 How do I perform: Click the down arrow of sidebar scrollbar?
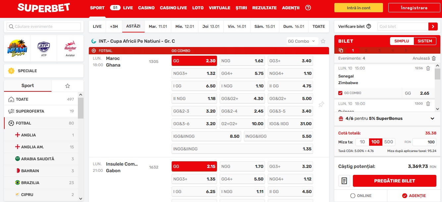(81, 198)
